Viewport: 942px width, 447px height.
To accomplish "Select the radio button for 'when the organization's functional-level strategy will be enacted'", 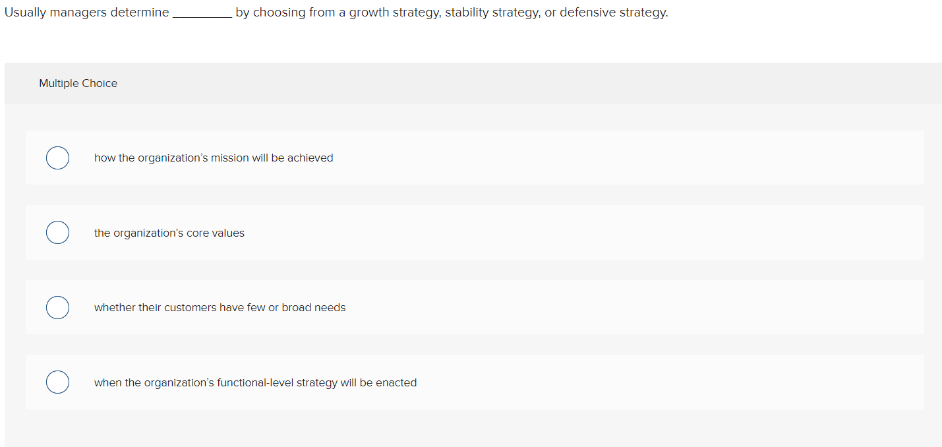I will [x=57, y=382].
